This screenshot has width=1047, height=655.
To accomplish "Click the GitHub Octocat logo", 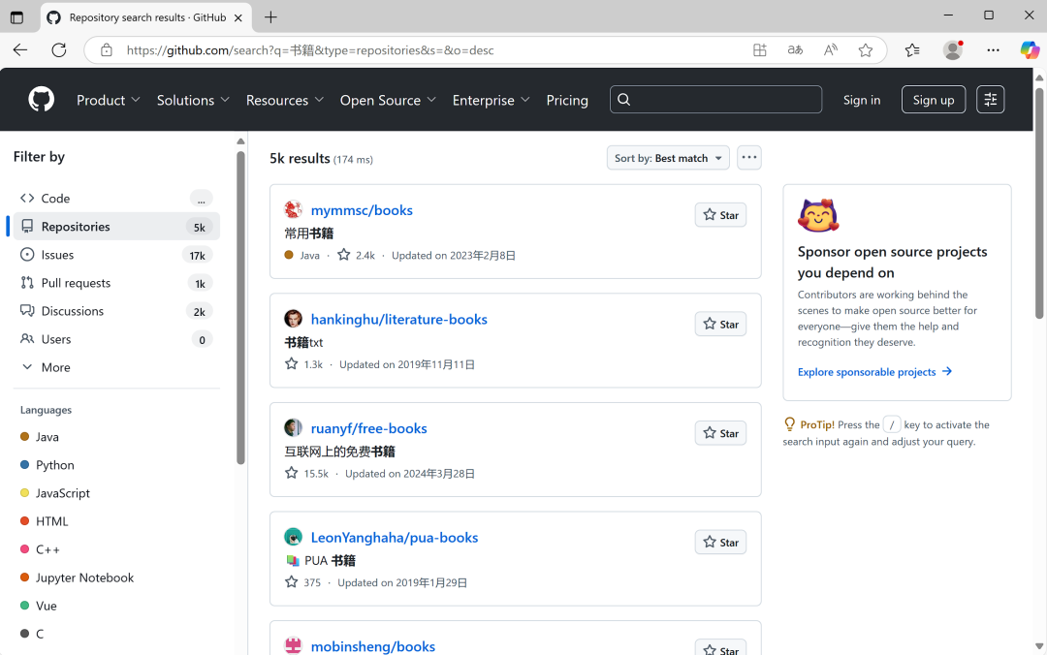I will pos(41,100).
